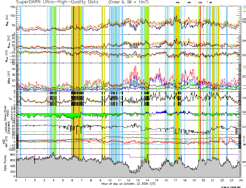Click the dashed vertical line at hour 20

pyautogui.click(x=203, y=81)
